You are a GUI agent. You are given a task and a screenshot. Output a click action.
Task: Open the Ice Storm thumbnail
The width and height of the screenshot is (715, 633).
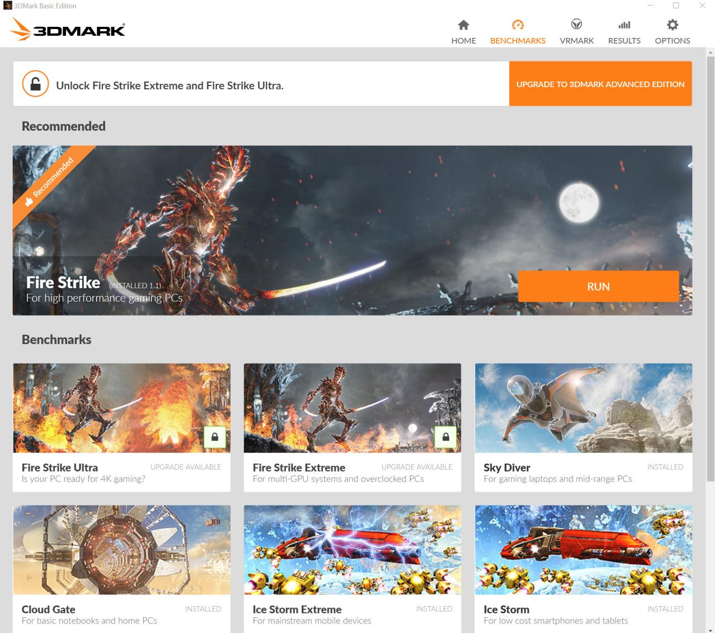pyautogui.click(x=583, y=550)
